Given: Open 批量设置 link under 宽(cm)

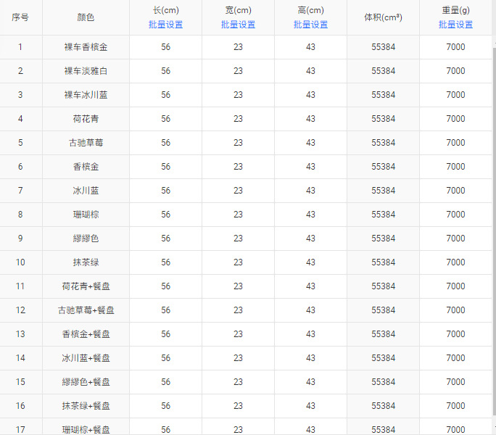Looking at the screenshot, I should pos(238,25).
